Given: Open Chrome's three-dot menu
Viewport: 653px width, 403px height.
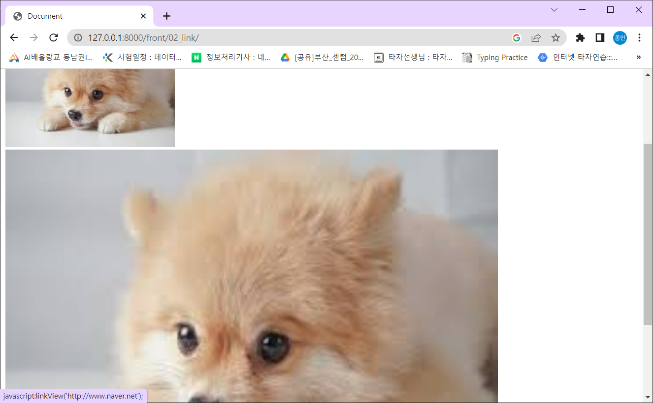Looking at the screenshot, I should coord(639,37).
